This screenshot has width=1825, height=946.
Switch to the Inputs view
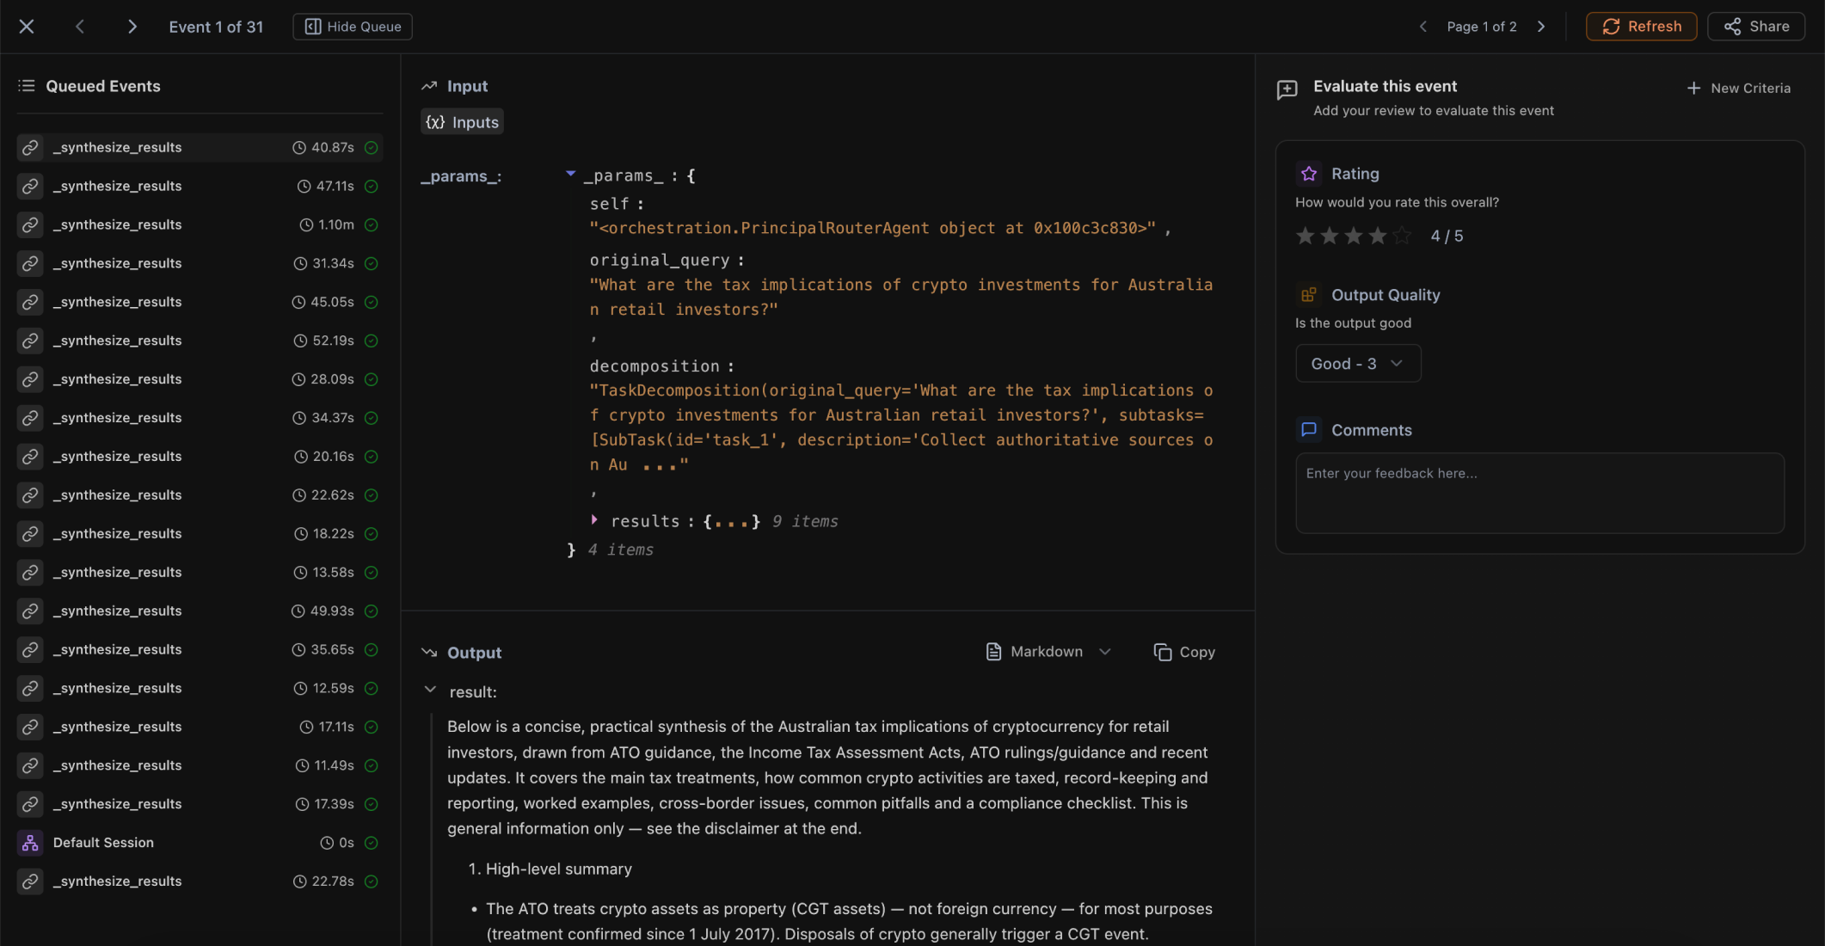(x=462, y=121)
